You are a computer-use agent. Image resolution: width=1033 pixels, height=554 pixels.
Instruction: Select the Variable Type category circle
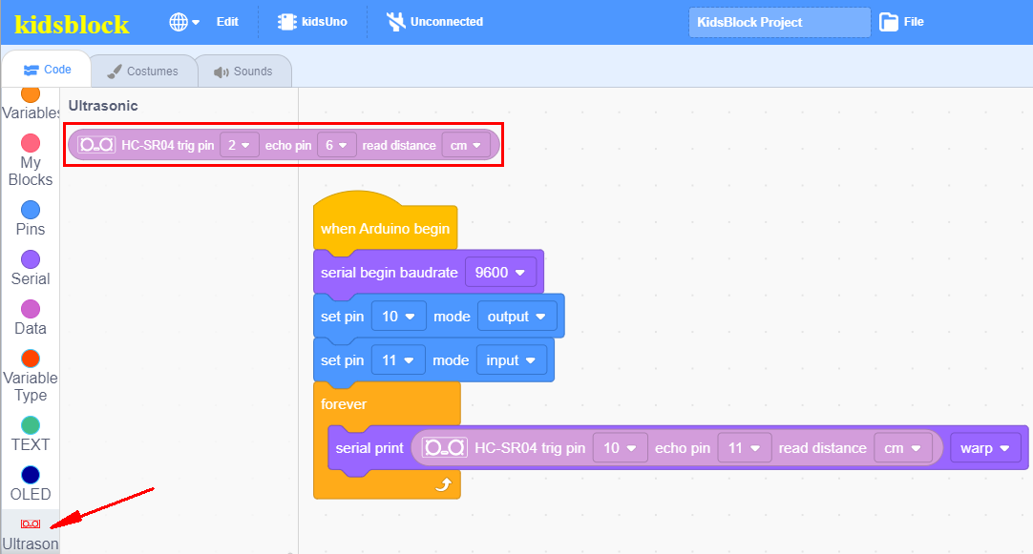[x=31, y=359]
